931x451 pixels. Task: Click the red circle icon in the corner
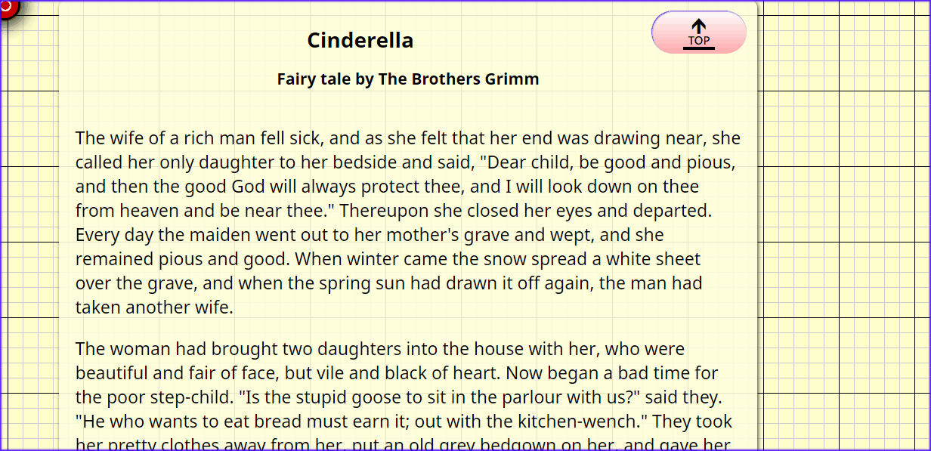pyautogui.click(x=6, y=6)
